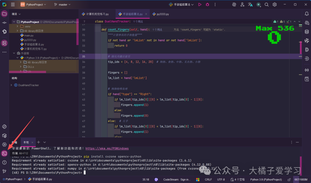311x183 pixels.
Task: Open the Project tool window icon
Action: pos(4,14)
